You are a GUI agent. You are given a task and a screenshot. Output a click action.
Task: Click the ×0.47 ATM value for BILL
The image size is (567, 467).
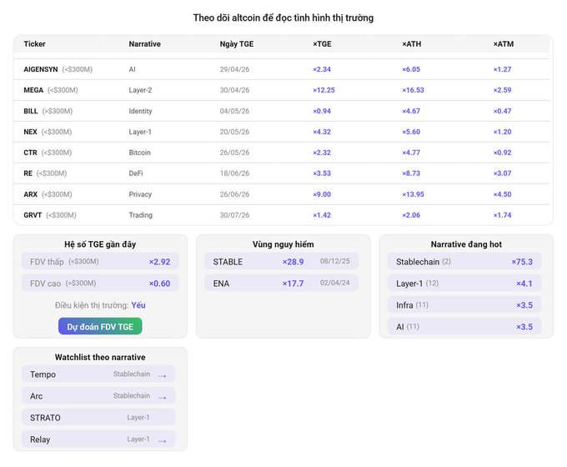pyautogui.click(x=502, y=111)
